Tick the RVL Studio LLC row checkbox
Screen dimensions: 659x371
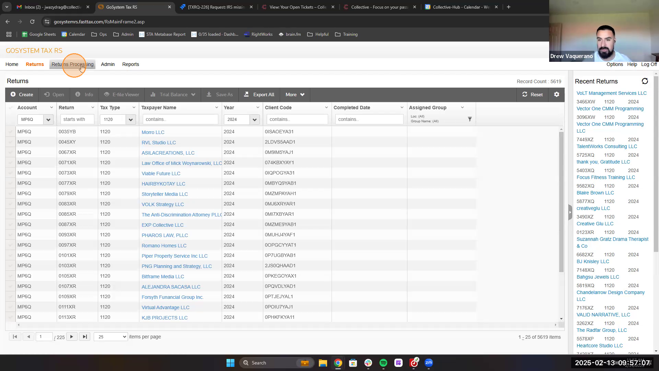point(10,142)
